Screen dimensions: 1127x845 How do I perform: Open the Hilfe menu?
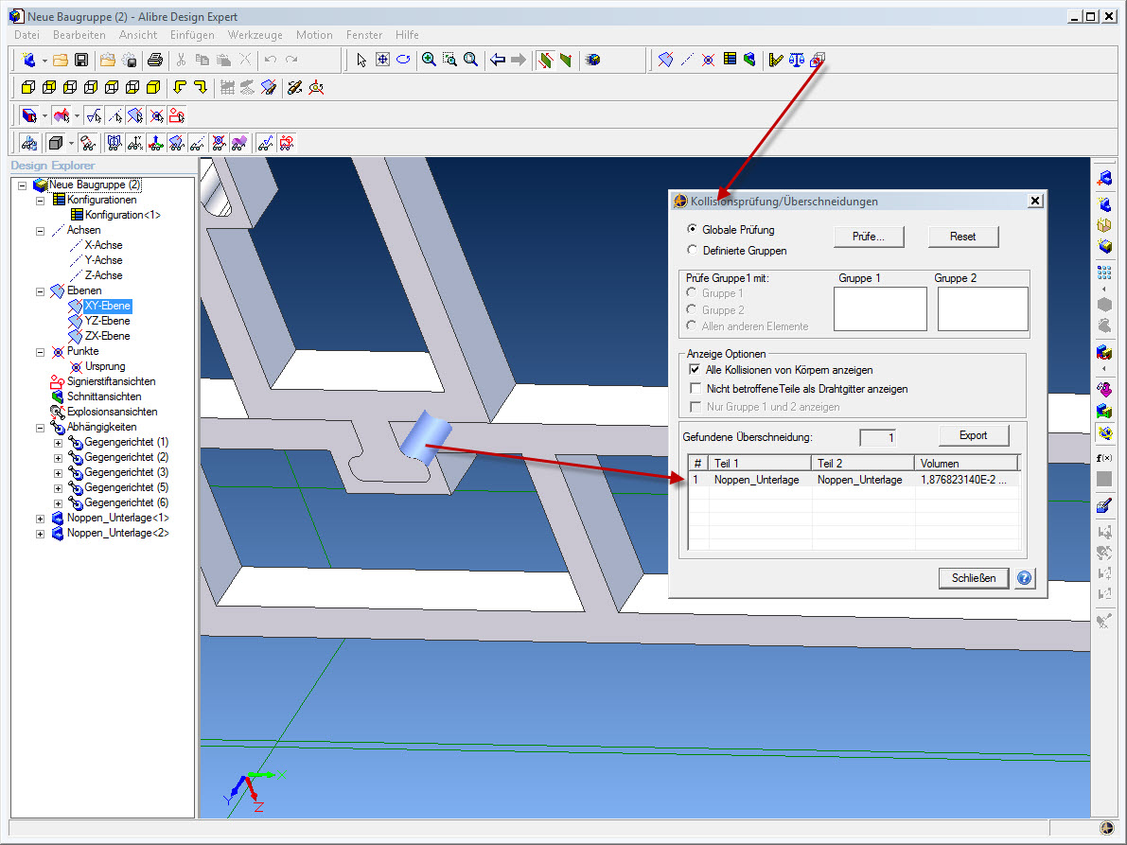[407, 34]
